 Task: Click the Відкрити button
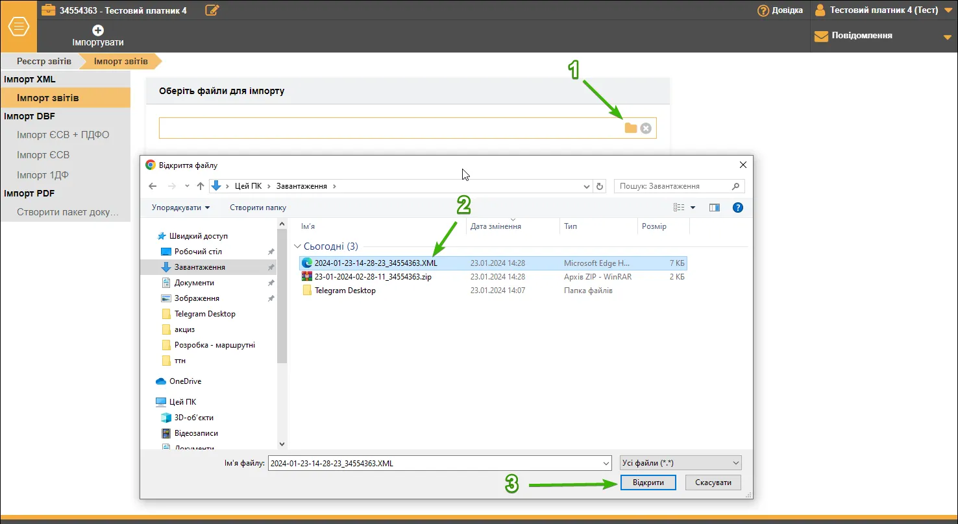coord(648,482)
